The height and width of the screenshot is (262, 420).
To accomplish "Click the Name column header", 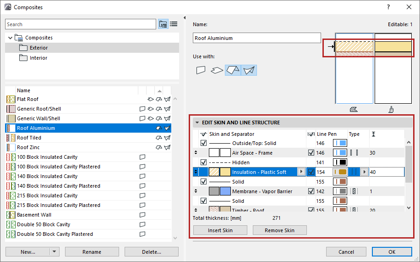I will click(23, 91).
